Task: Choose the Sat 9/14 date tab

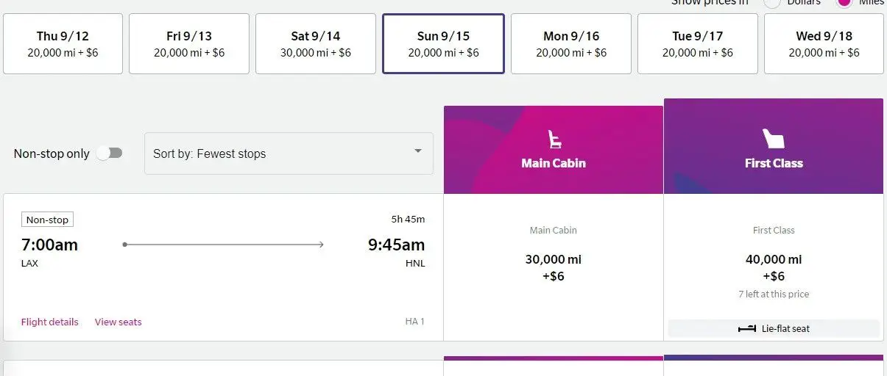Action: point(316,44)
